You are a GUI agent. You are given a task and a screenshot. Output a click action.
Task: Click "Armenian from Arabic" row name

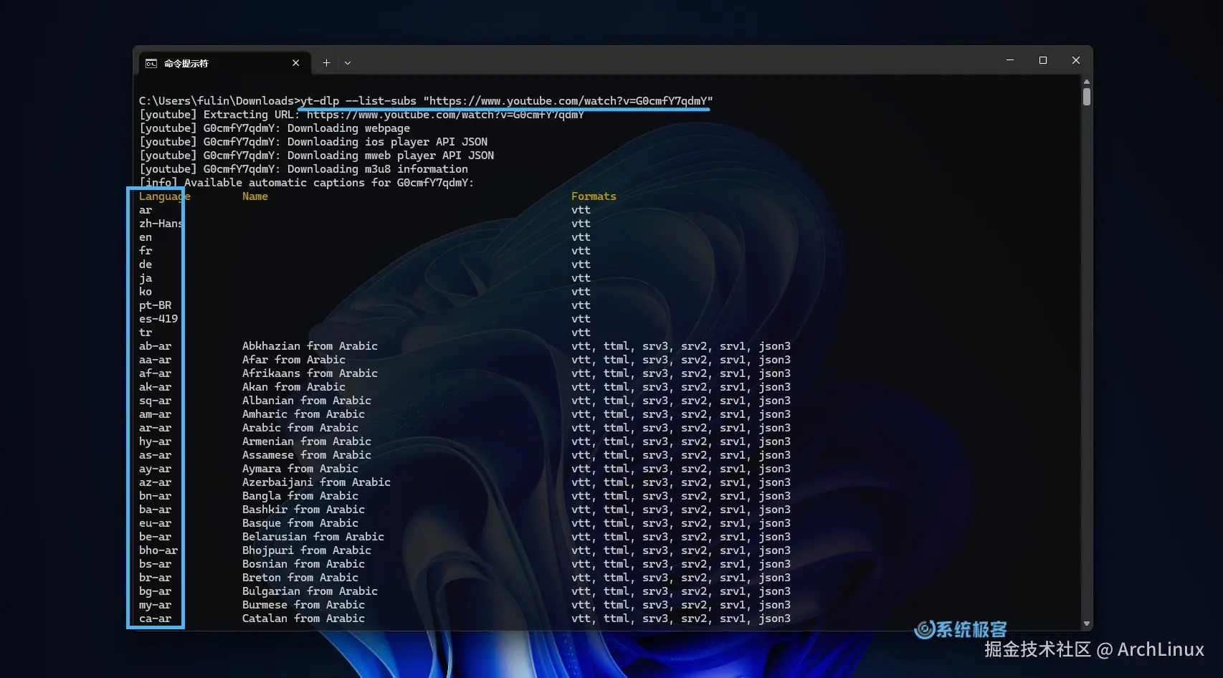tap(307, 441)
